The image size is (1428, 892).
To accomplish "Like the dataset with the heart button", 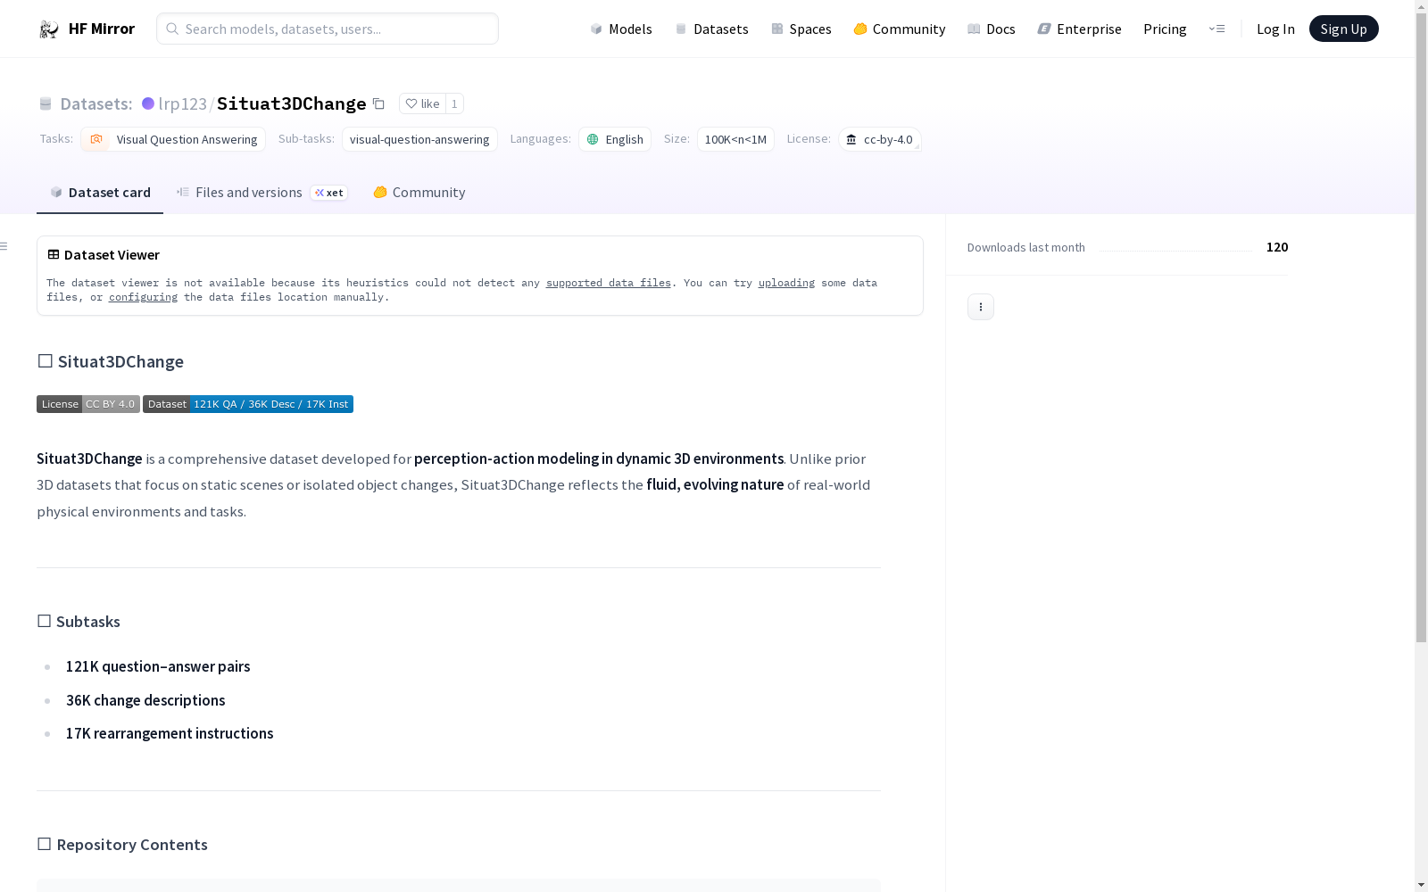I will (422, 103).
